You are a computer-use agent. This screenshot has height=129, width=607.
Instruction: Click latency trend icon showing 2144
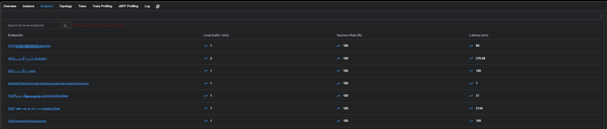[x=471, y=108]
